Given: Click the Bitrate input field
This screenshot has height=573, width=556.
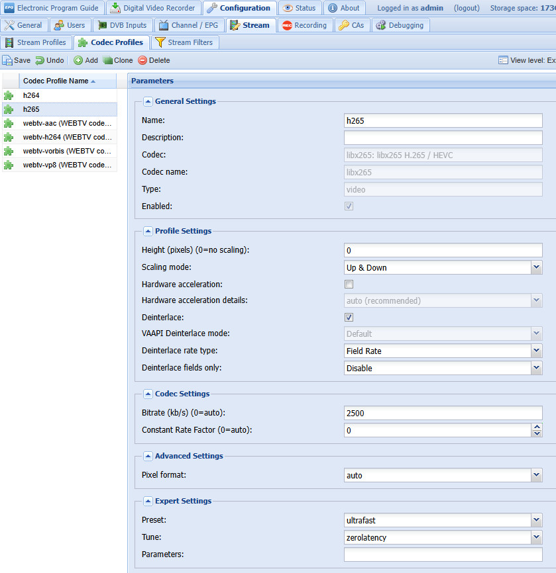Looking at the screenshot, I should [443, 414].
